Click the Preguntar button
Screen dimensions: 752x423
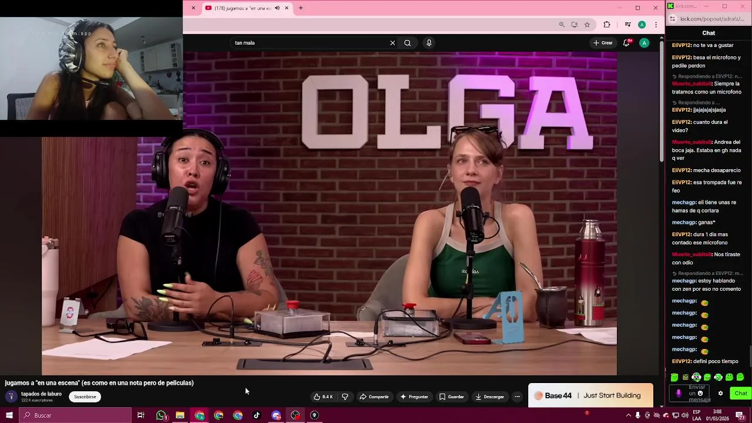coord(414,397)
